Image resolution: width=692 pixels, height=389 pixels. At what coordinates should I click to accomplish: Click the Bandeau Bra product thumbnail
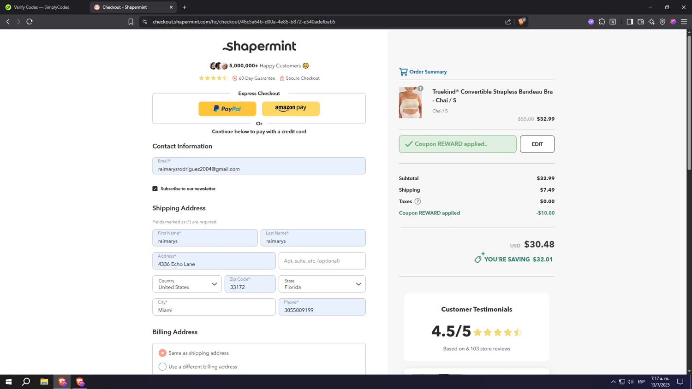[x=410, y=102]
